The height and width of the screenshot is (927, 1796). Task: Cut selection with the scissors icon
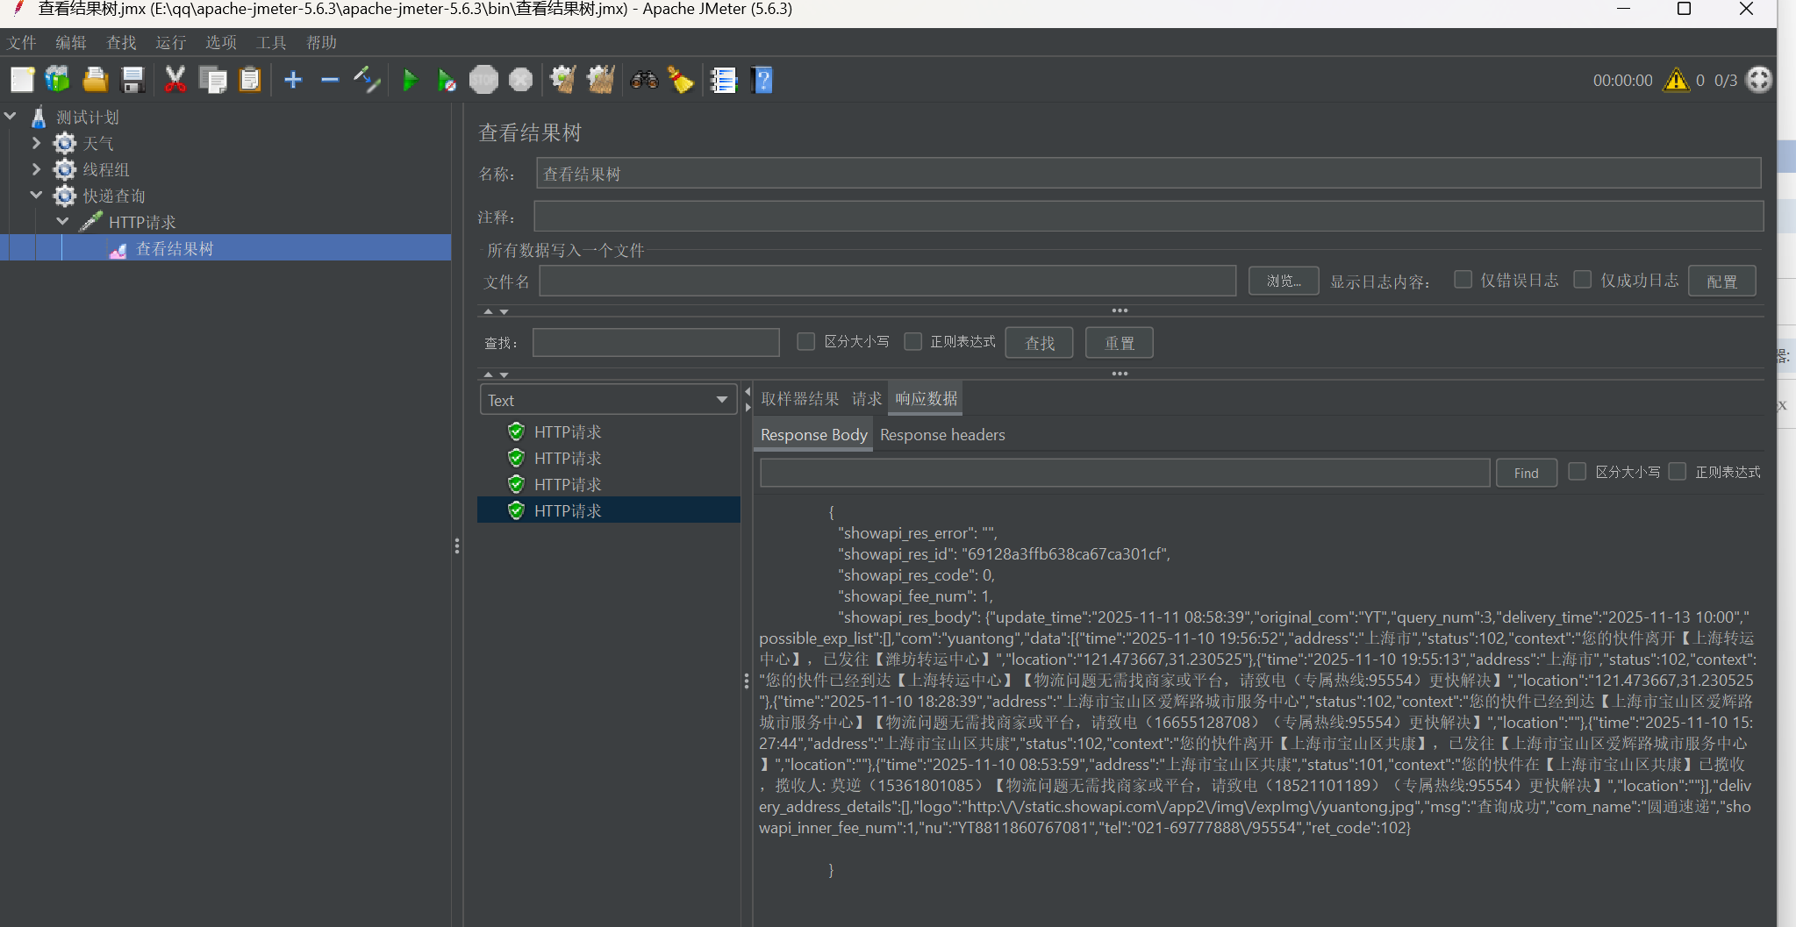(x=175, y=80)
